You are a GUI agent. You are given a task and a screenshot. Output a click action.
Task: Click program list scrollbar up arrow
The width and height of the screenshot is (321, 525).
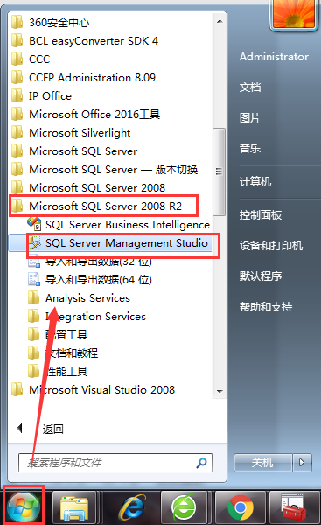[220, 21]
